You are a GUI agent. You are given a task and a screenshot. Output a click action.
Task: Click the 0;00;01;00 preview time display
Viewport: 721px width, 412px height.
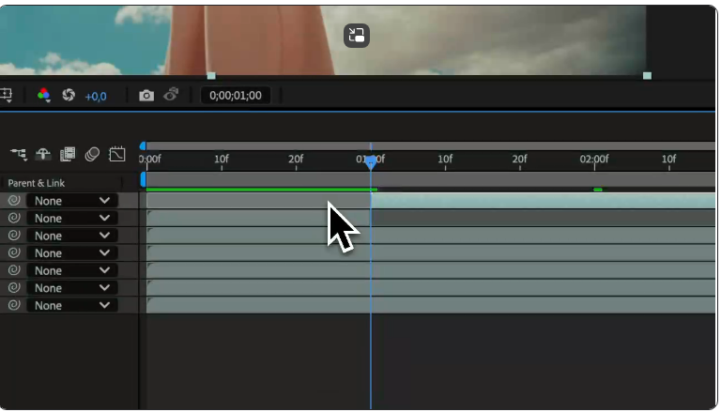[236, 96]
